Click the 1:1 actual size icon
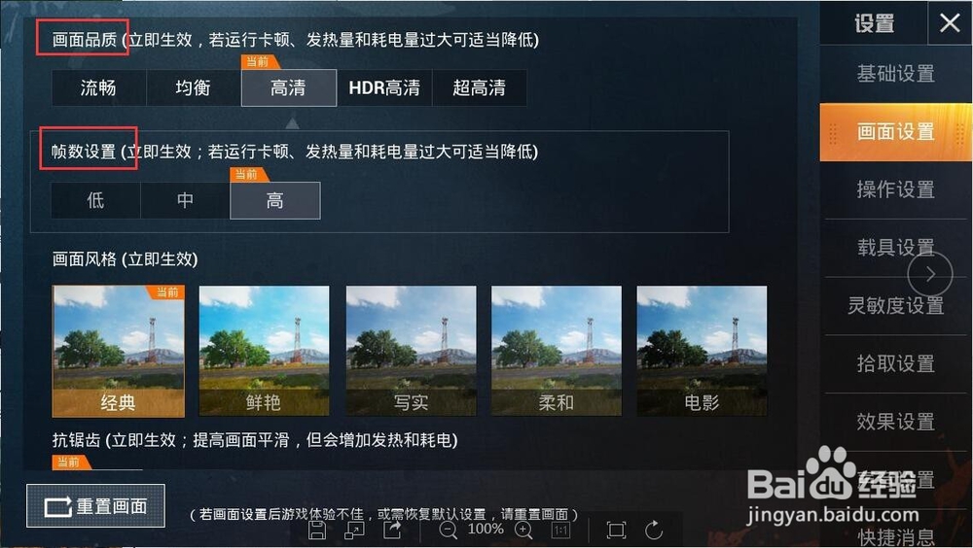 pyautogui.click(x=561, y=530)
